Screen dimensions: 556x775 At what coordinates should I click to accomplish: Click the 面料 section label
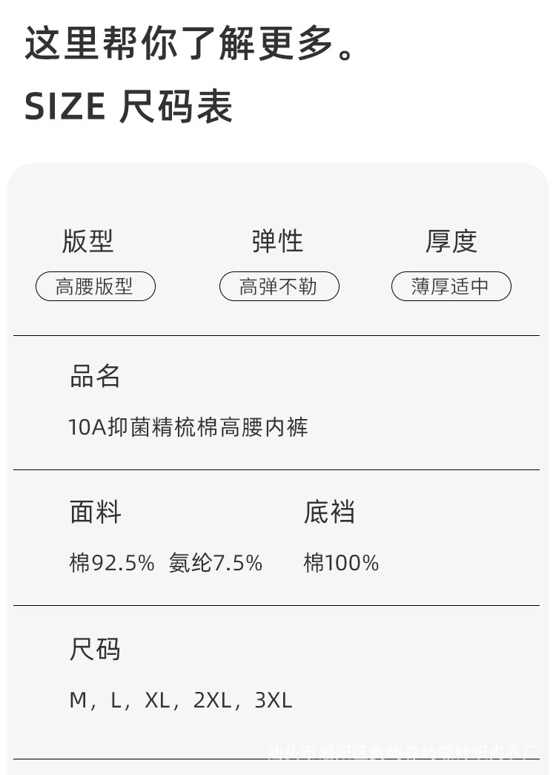click(x=95, y=512)
